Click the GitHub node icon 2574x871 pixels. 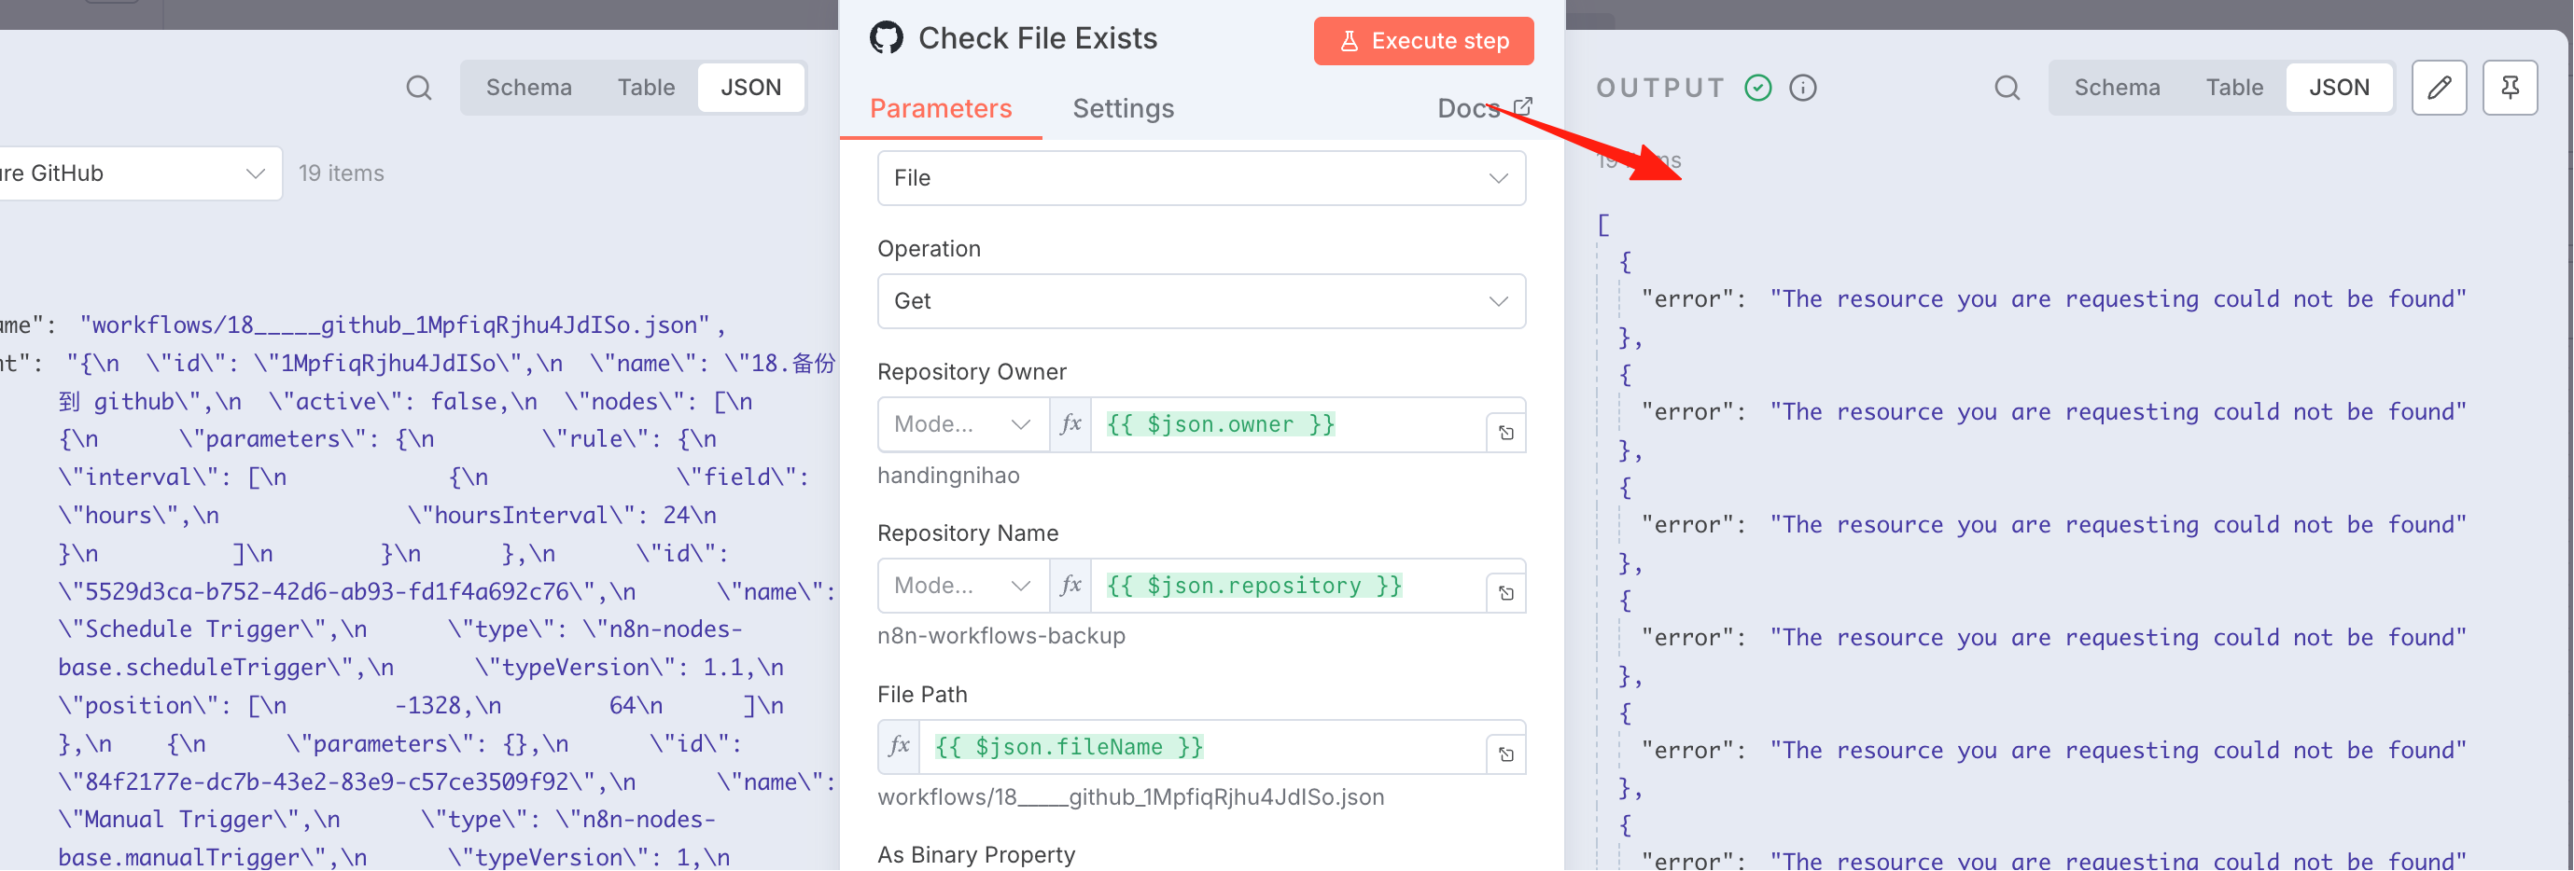pos(887,38)
